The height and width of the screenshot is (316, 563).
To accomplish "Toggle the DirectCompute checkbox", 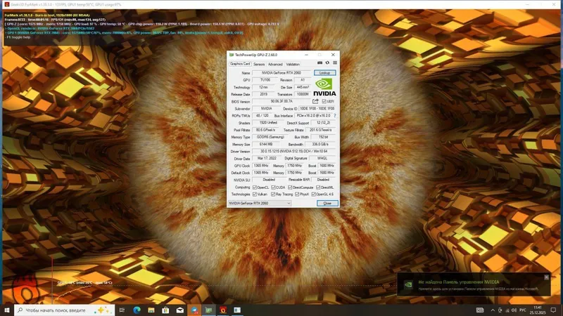I will [x=290, y=187].
